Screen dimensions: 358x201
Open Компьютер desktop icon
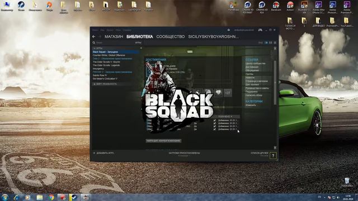[x=7, y=6]
